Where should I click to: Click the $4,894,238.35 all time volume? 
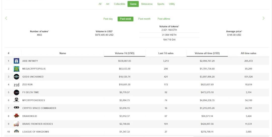pos(207,100)
